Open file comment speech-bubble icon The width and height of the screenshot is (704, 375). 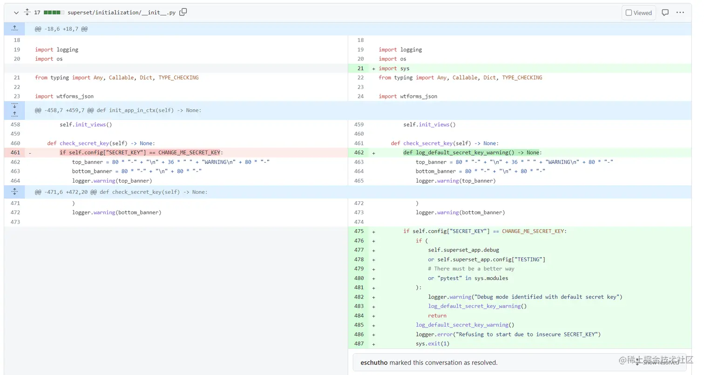point(665,13)
